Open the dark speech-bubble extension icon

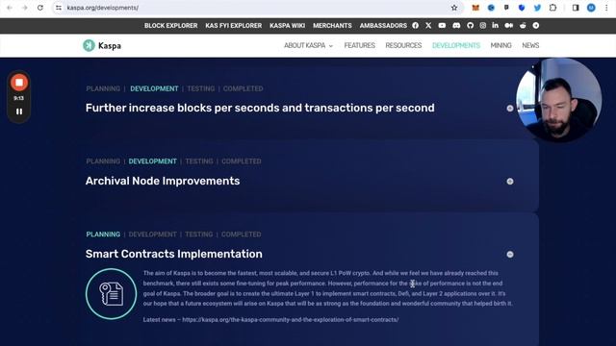tap(506, 8)
